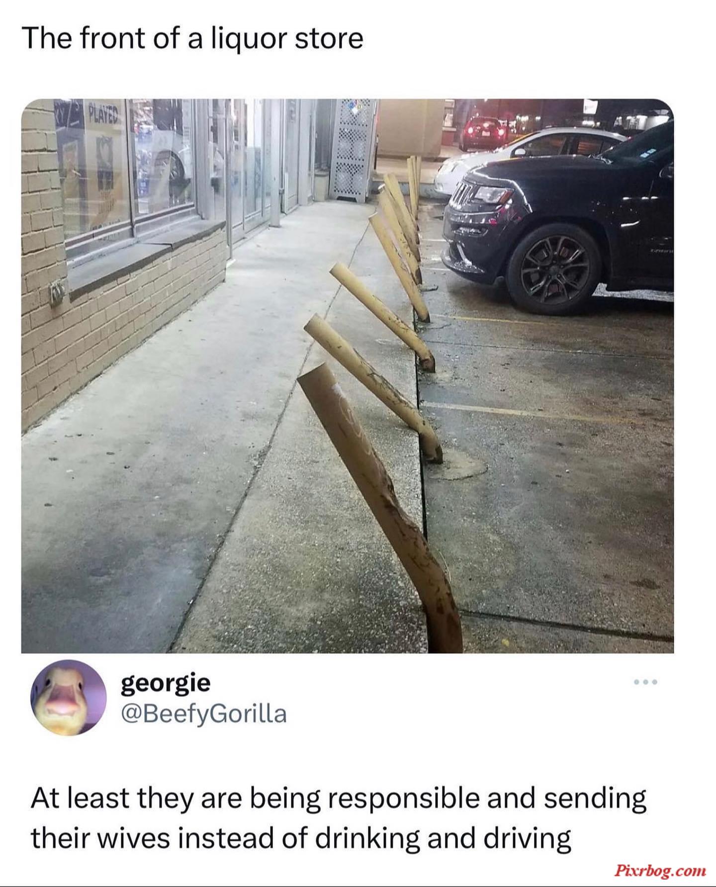Click the @BeefyGorilla handle

click(204, 714)
